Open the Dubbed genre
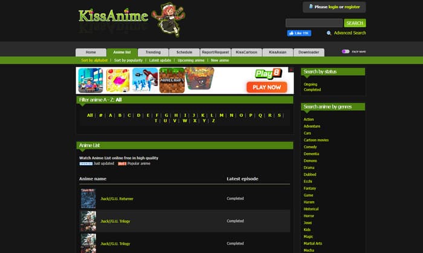Image resolution: width=423 pixels, height=253 pixels. [x=309, y=174]
